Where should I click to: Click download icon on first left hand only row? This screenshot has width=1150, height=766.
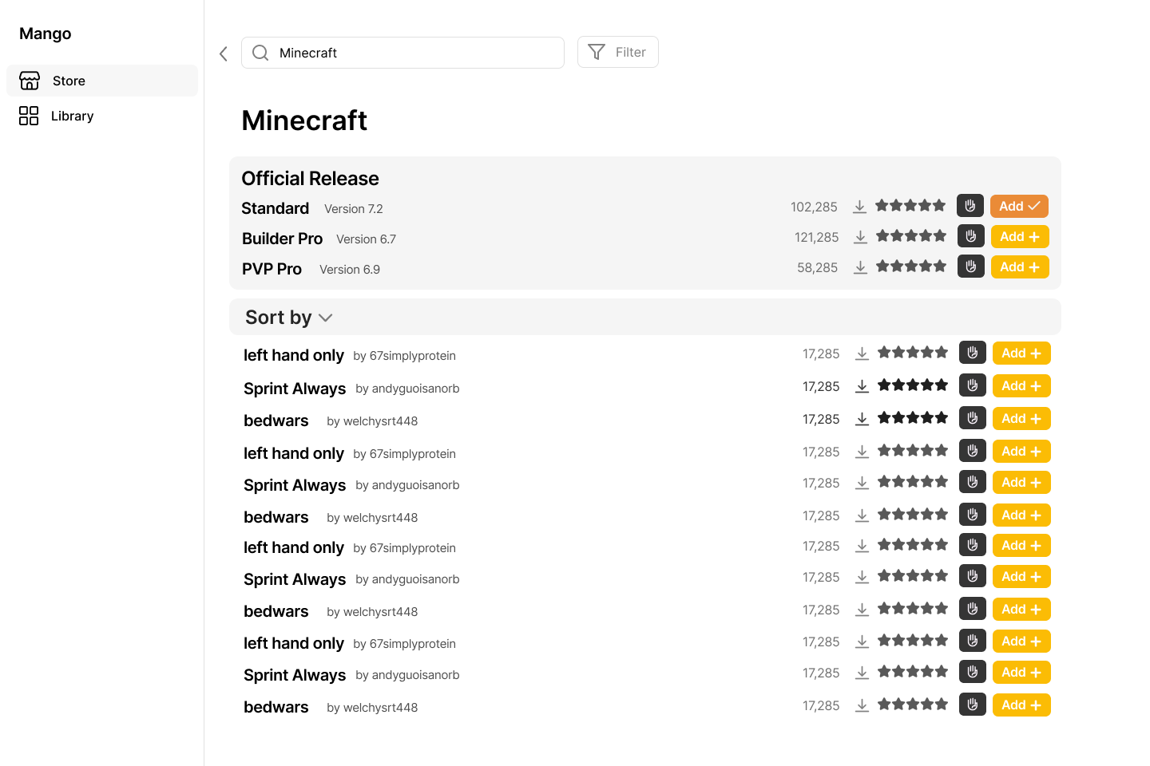(x=862, y=353)
